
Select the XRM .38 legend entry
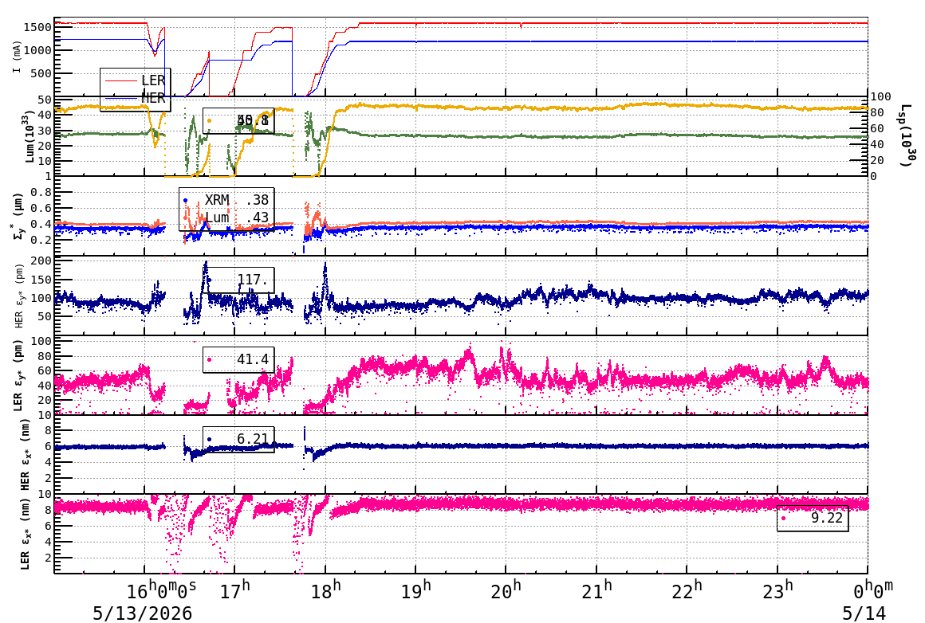click(226, 201)
